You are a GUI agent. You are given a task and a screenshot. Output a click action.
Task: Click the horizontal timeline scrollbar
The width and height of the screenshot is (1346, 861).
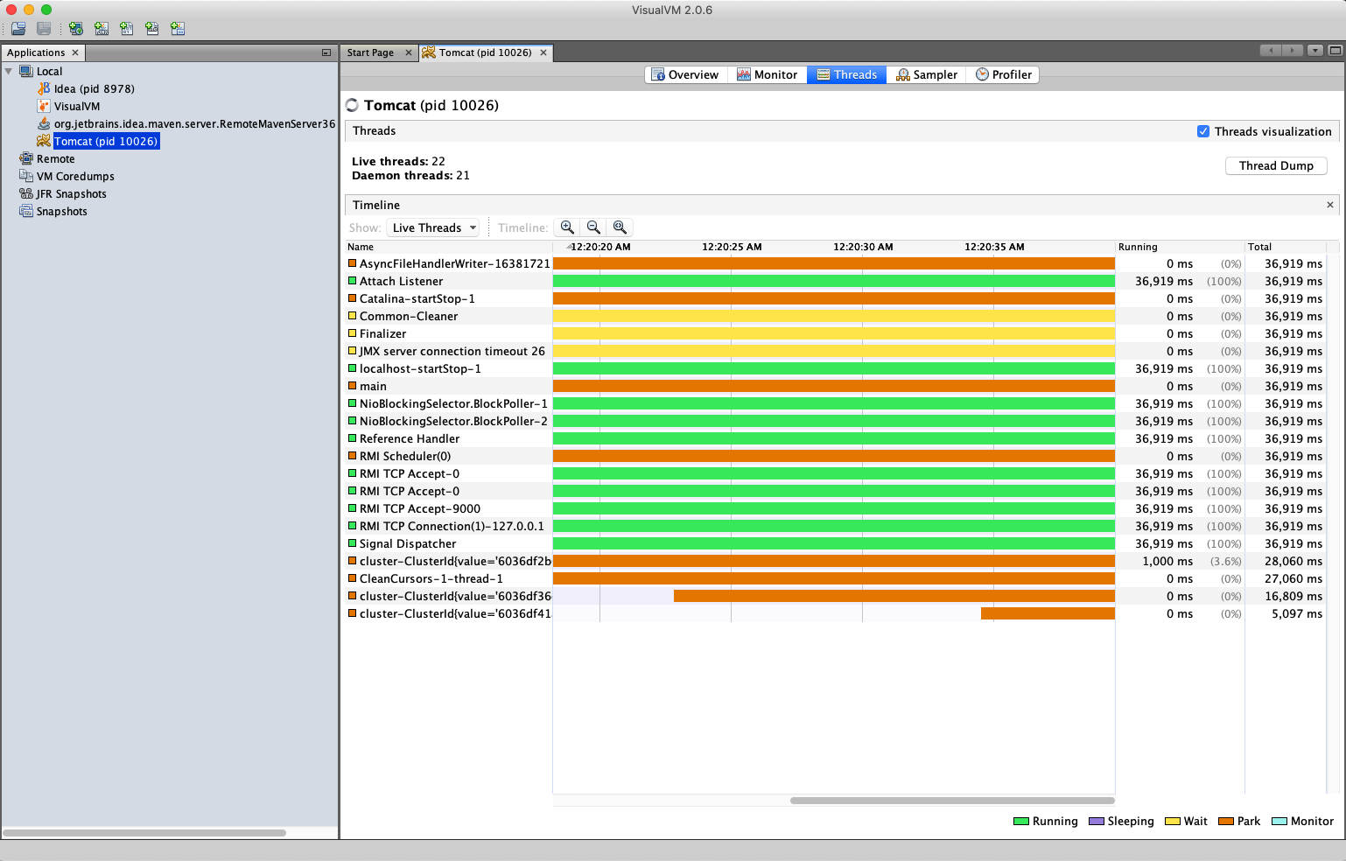951,800
